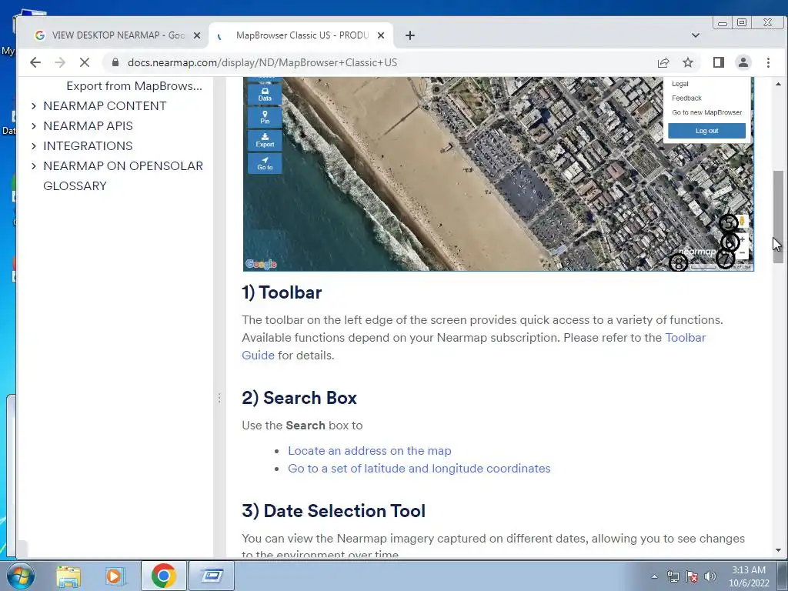
Task: Click Legal in the map image menu
Action: pyautogui.click(x=680, y=84)
